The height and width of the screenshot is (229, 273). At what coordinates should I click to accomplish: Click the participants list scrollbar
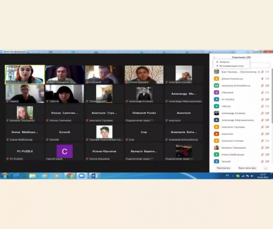click(272, 96)
